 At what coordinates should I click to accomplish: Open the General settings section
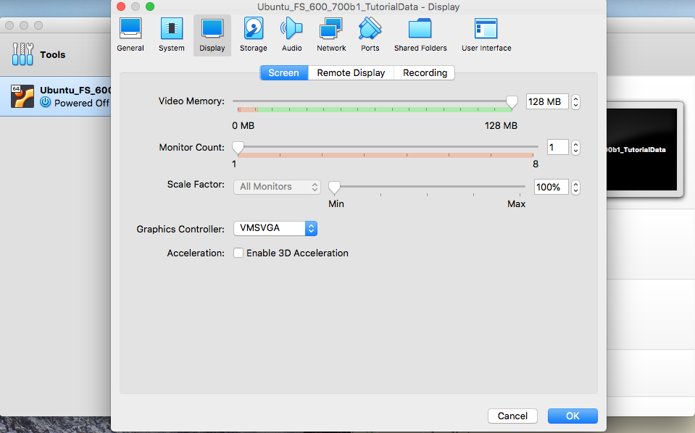click(130, 35)
